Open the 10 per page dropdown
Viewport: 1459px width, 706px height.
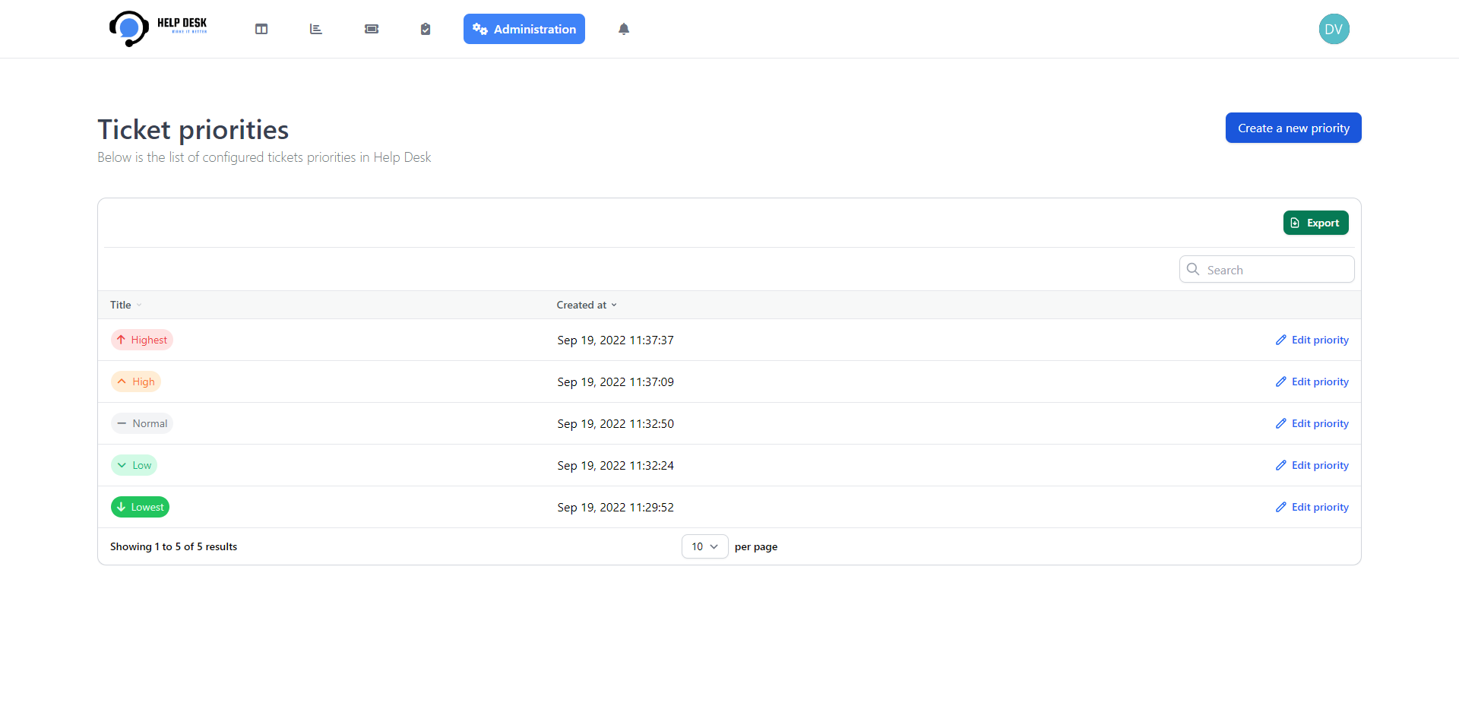pos(705,546)
